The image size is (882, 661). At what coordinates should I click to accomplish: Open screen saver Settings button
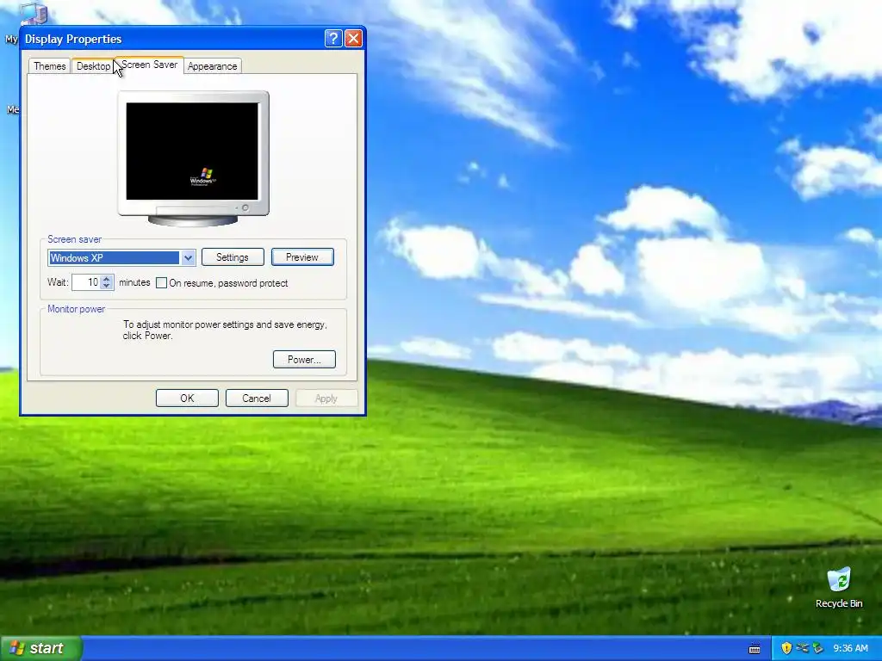click(233, 256)
